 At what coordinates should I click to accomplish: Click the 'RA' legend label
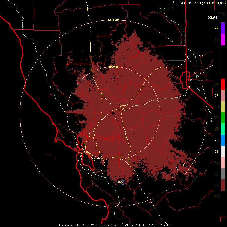point(216,129)
